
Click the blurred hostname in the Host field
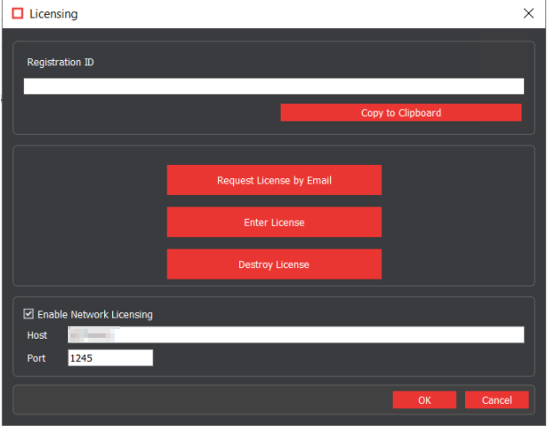pos(93,335)
